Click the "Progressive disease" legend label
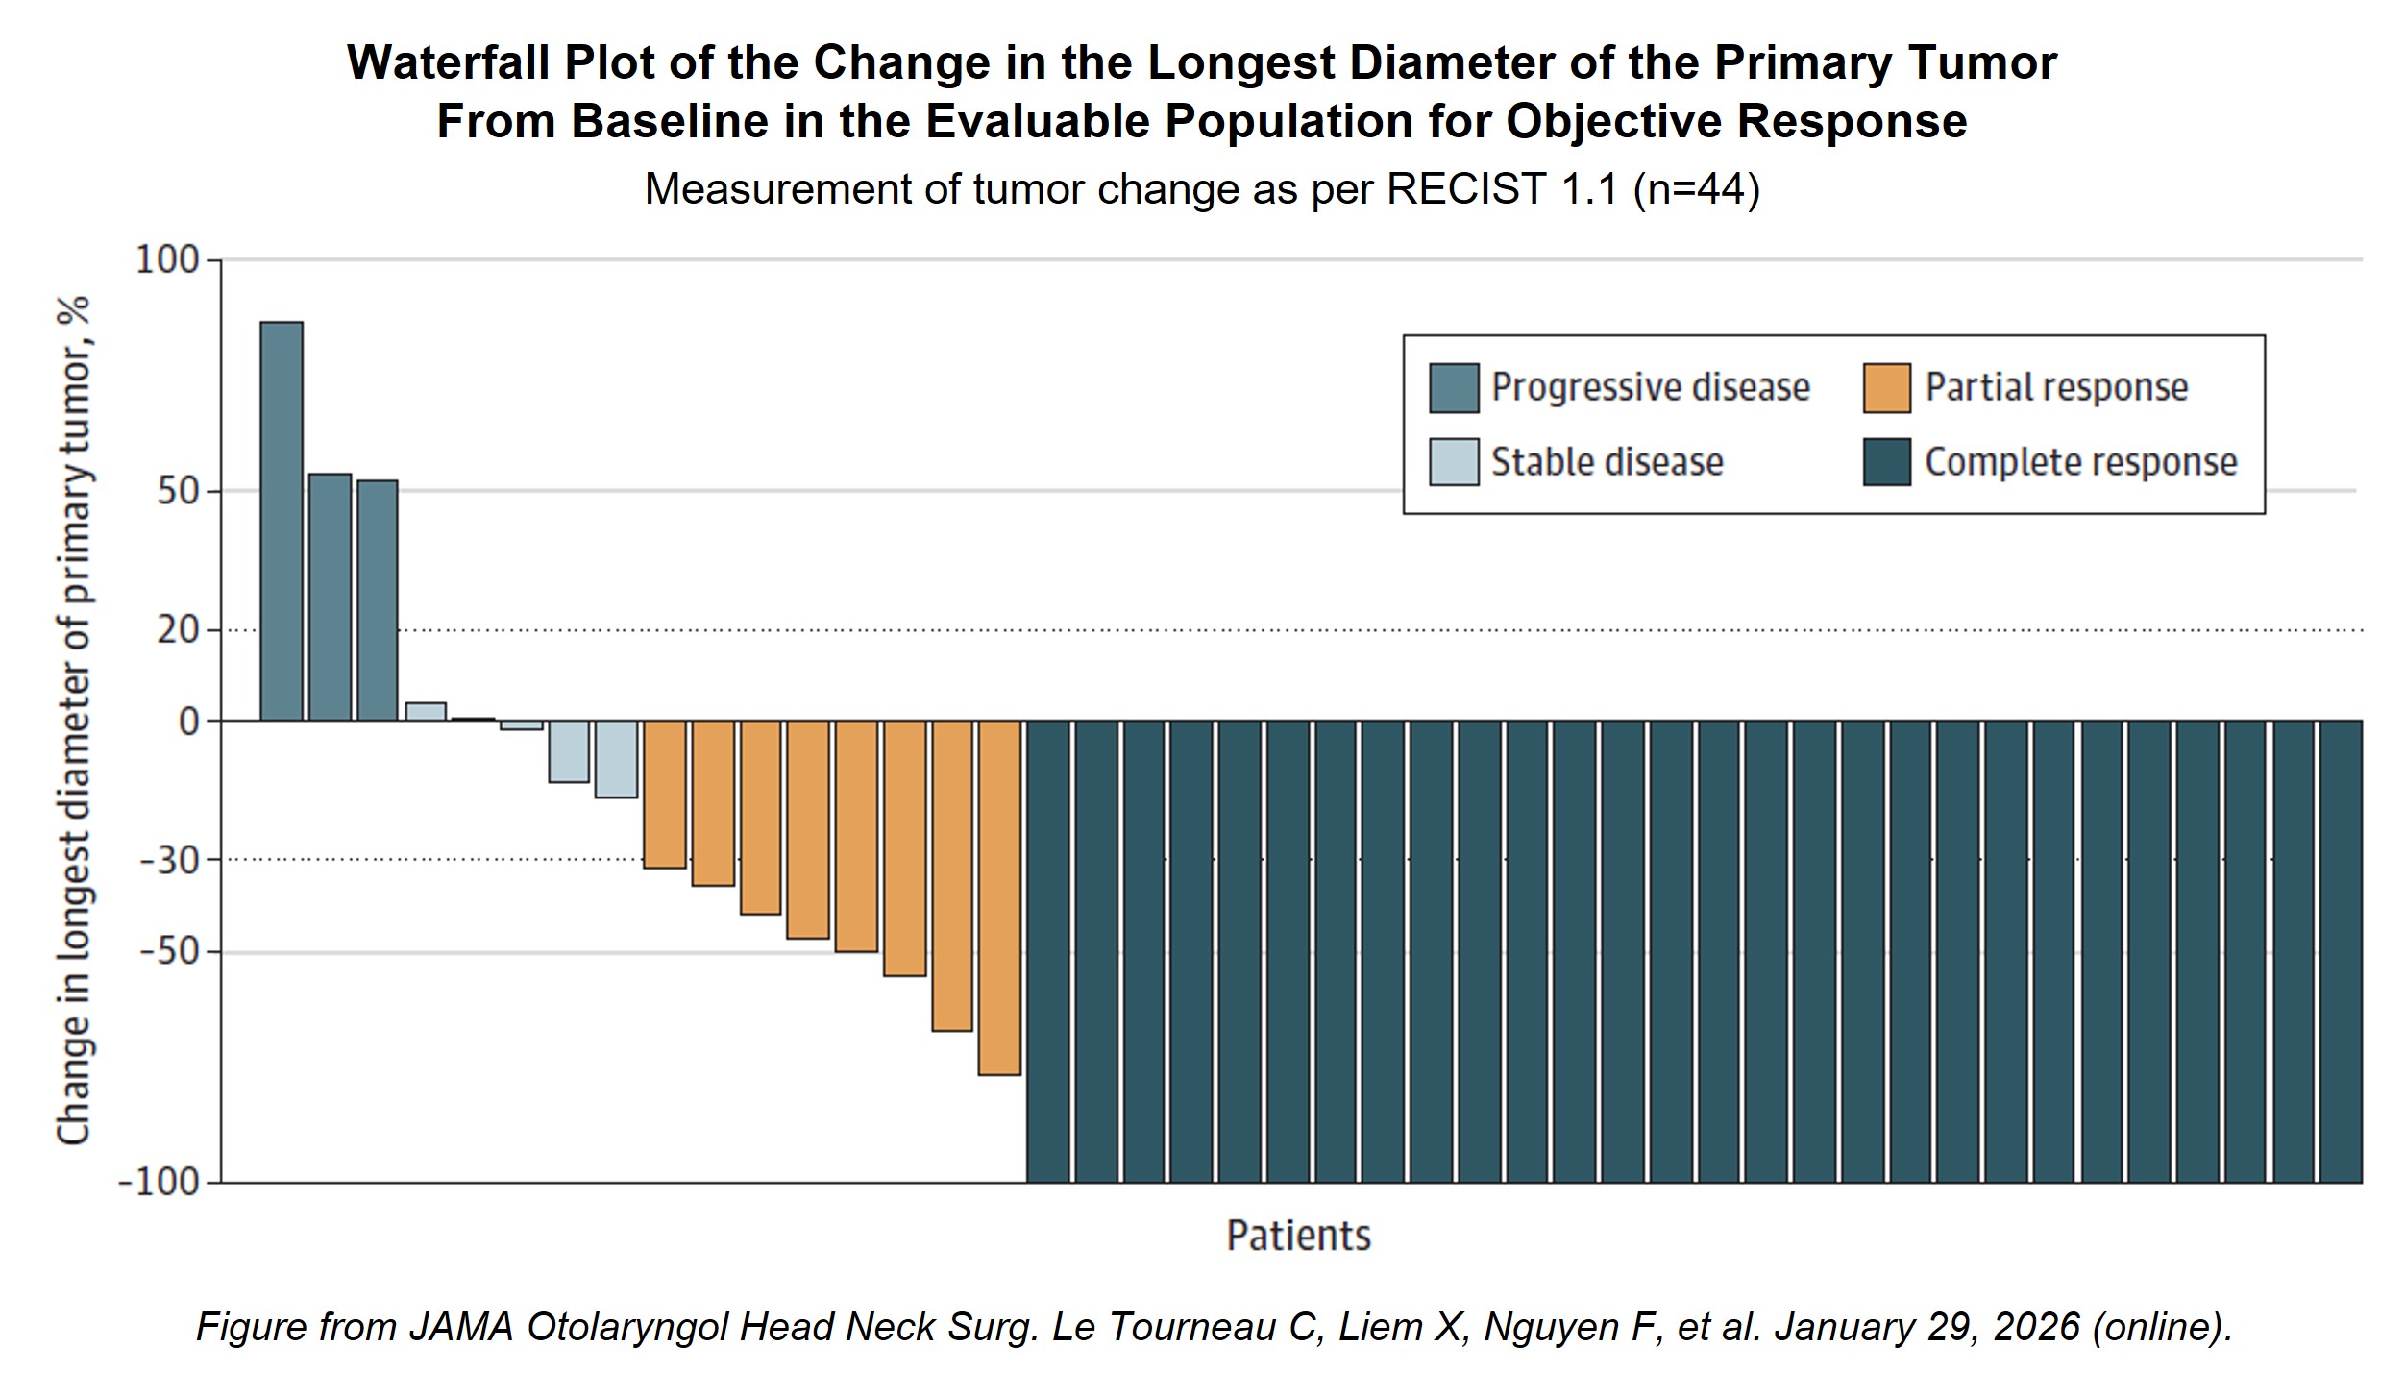Image resolution: width=2405 pixels, height=1397 pixels. pos(1650,387)
